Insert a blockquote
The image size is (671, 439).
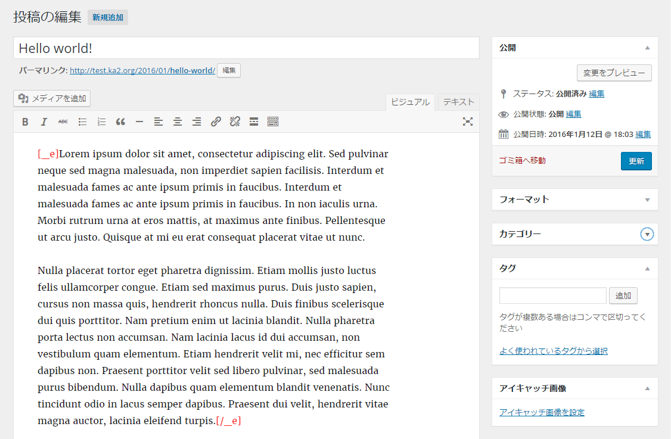coord(120,122)
